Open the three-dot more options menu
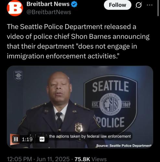160x162 pixels. [x=150, y=5]
